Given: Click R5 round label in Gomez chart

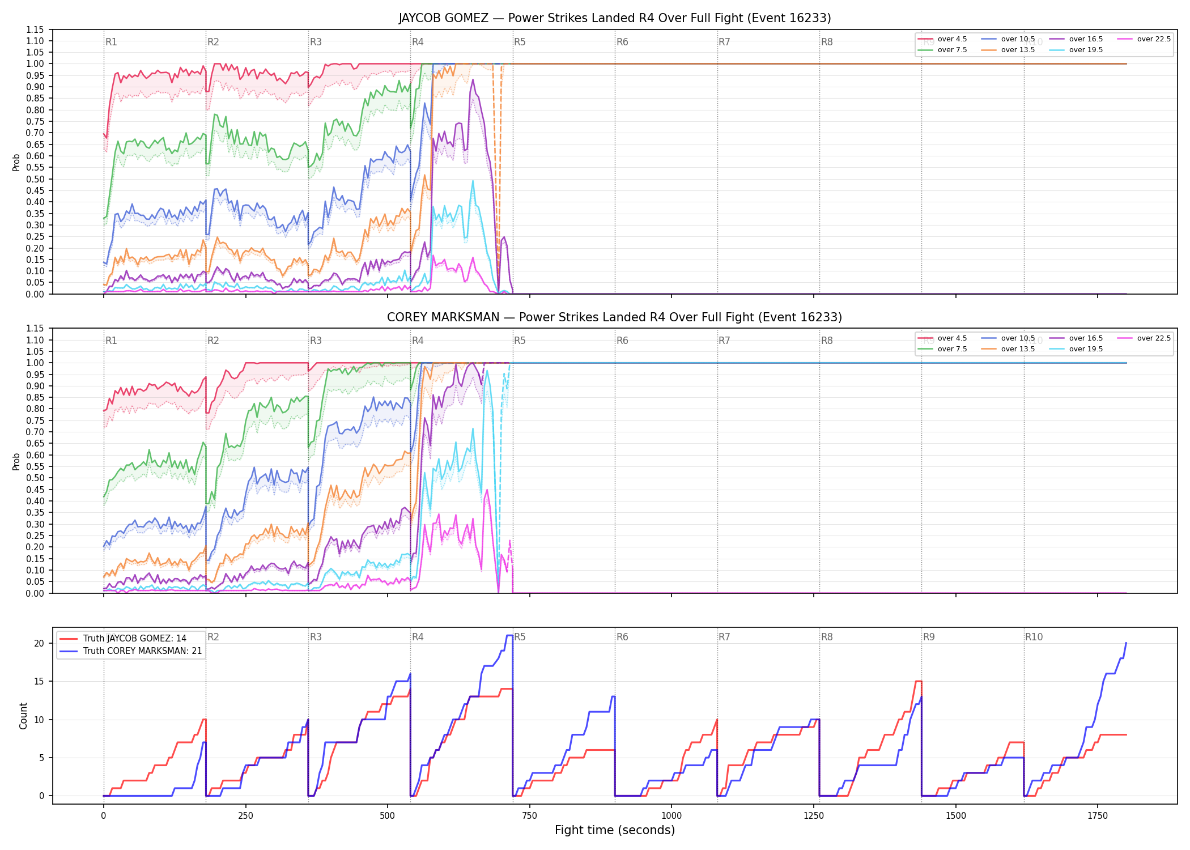Looking at the screenshot, I should (x=520, y=42).
